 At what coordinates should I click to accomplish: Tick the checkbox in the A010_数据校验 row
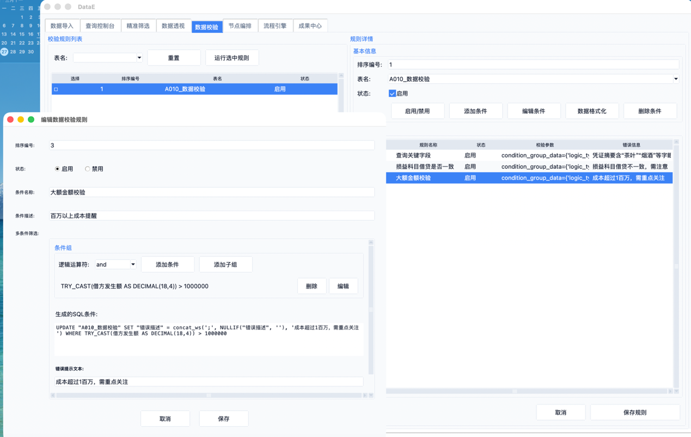pyautogui.click(x=56, y=89)
